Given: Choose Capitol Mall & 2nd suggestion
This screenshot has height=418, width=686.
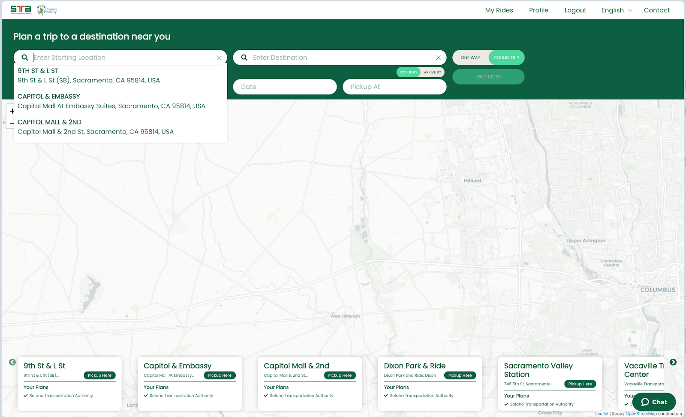Looking at the screenshot, I should coord(95,127).
